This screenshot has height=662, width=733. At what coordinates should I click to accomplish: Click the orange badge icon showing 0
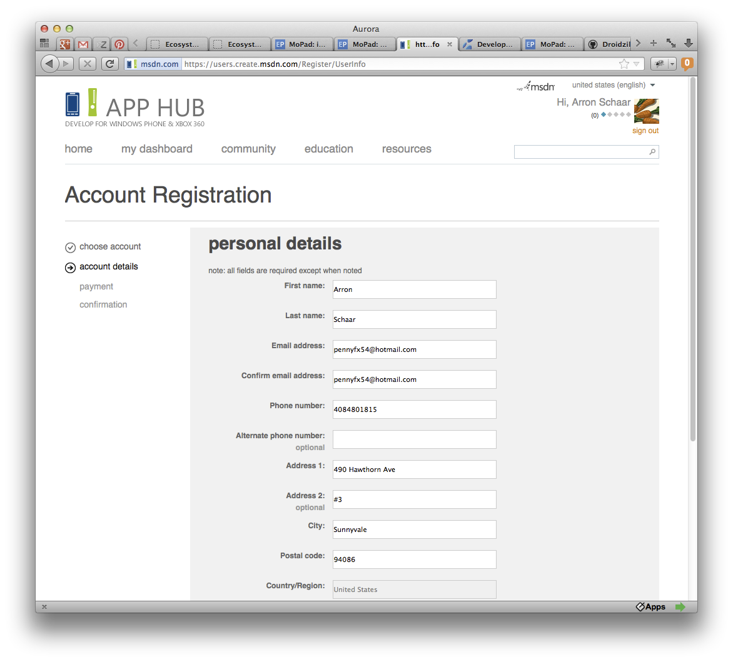(687, 64)
